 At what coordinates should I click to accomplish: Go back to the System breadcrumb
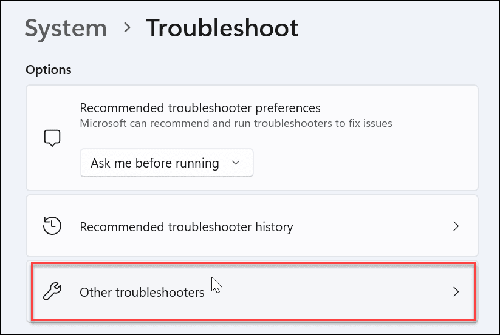pyautogui.click(x=66, y=29)
